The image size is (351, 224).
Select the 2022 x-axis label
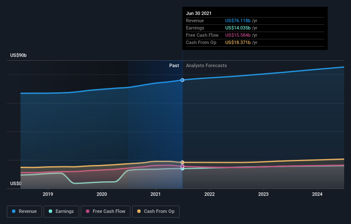click(209, 194)
